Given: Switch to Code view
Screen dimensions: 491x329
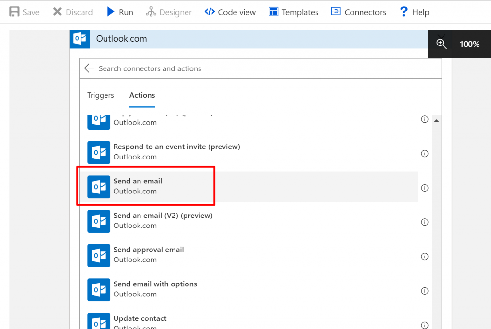Looking at the screenshot, I should pos(230,12).
